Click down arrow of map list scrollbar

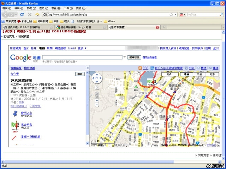point(88,143)
